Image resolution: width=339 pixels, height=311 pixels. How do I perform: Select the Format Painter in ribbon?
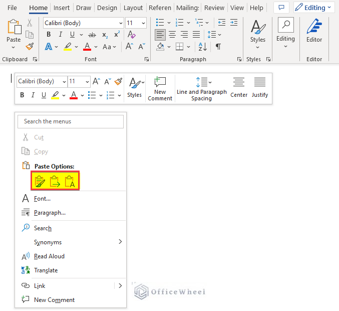point(30,46)
